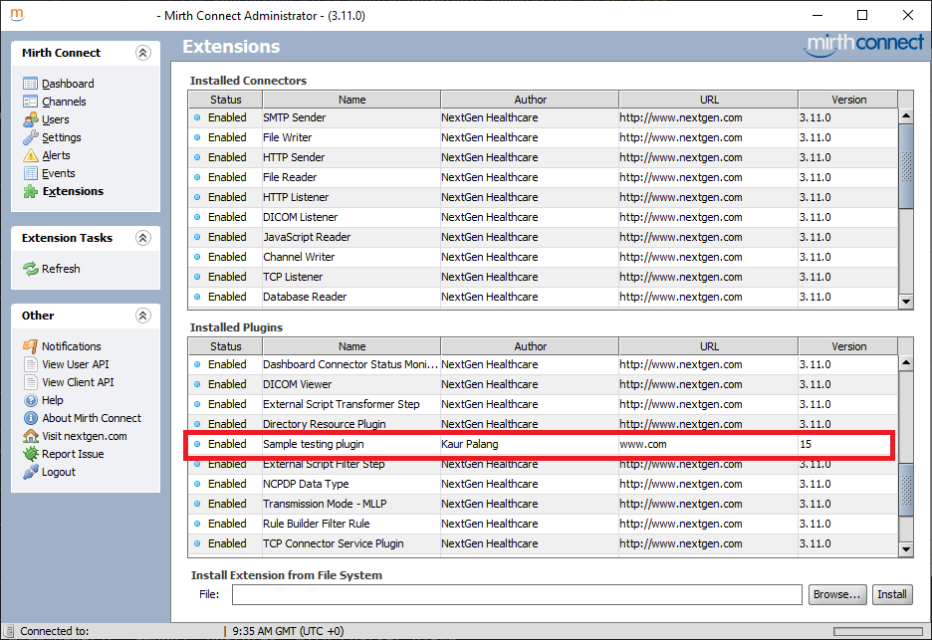Sort connectors by Version column header
The height and width of the screenshot is (640, 932).
848,100
